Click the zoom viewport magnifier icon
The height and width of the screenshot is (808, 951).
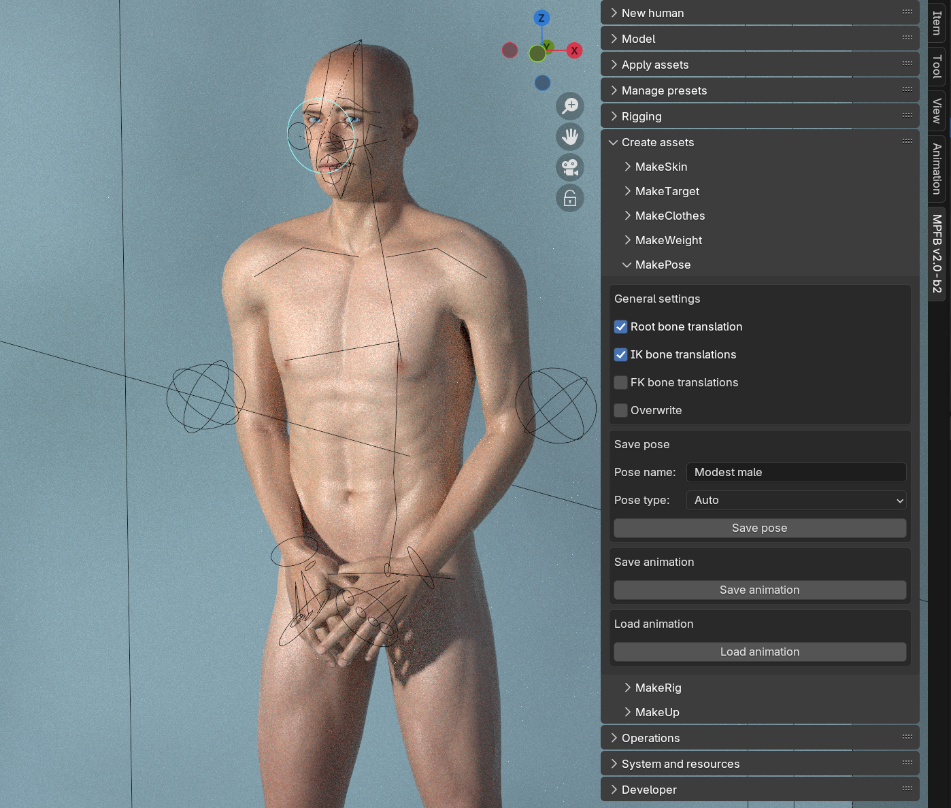(x=570, y=106)
